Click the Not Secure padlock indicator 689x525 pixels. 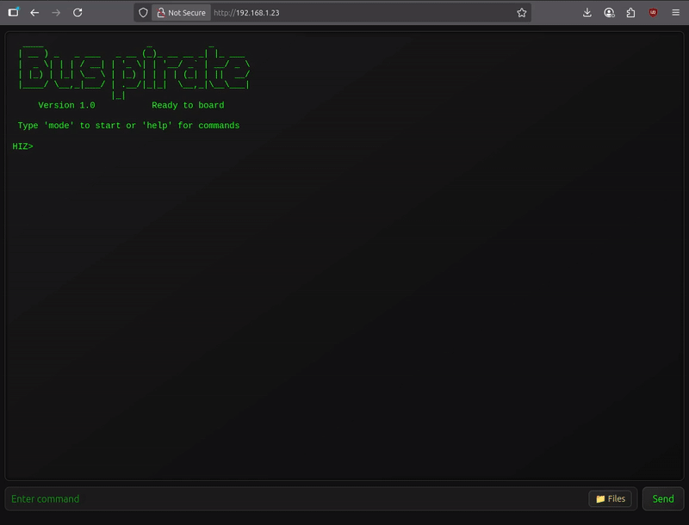point(181,13)
